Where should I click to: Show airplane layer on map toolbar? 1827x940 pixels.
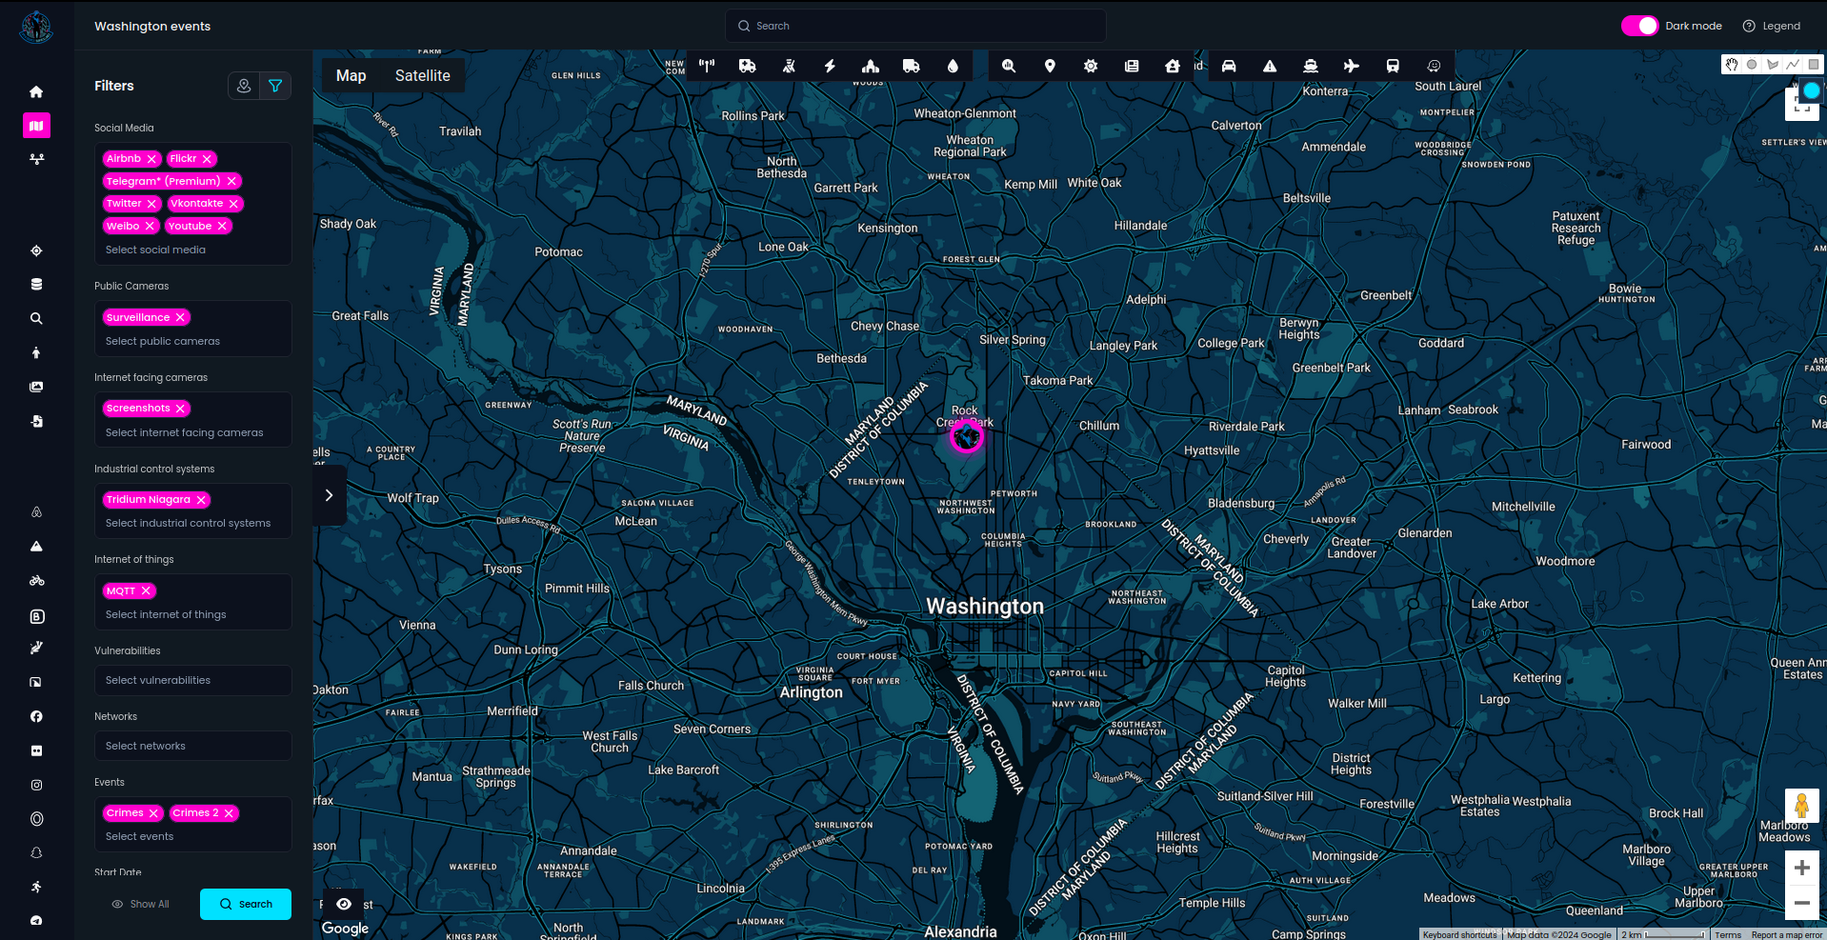[x=1352, y=66]
